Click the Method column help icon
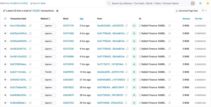Image resolution: width=211 pixels, height=107 pixels. pyautogui.click(x=49, y=19)
